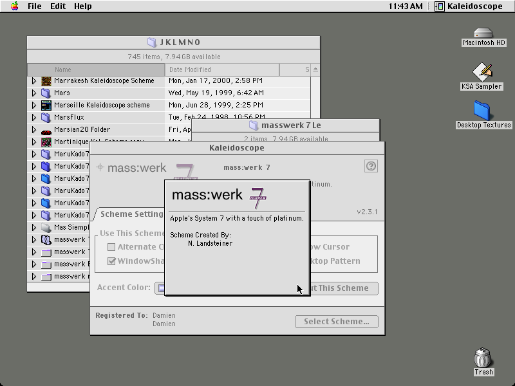Expand the masswerk E folder disclosure triangle
515x386 pixels.
point(34,264)
